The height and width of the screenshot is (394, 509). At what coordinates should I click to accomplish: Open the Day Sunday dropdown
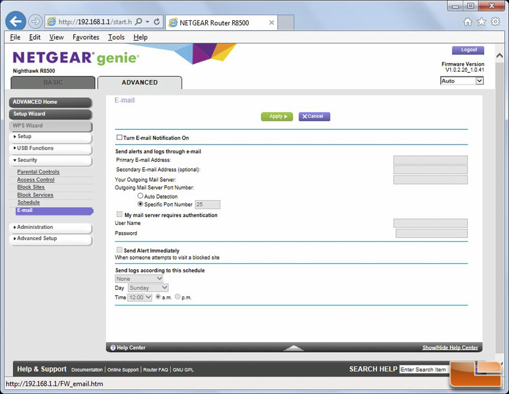148,288
